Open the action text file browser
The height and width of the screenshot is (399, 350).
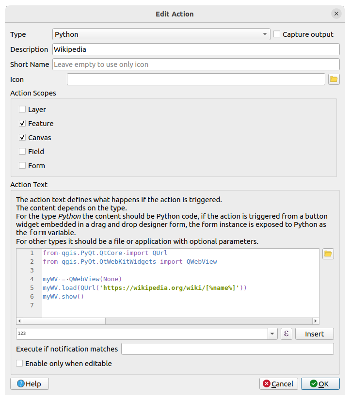(328, 253)
